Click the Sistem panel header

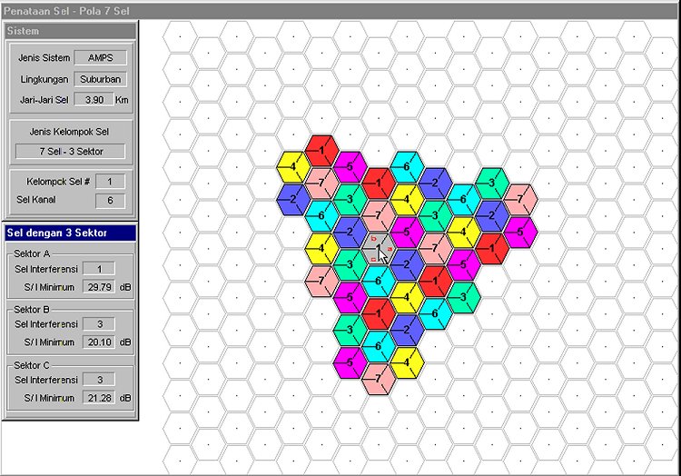pyautogui.click(x=70, y=31)
